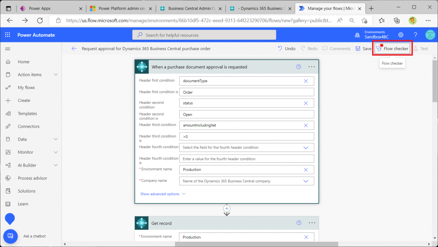Open Connectors in the sidebar
This screenshot has width=438, height=247.
29,126
